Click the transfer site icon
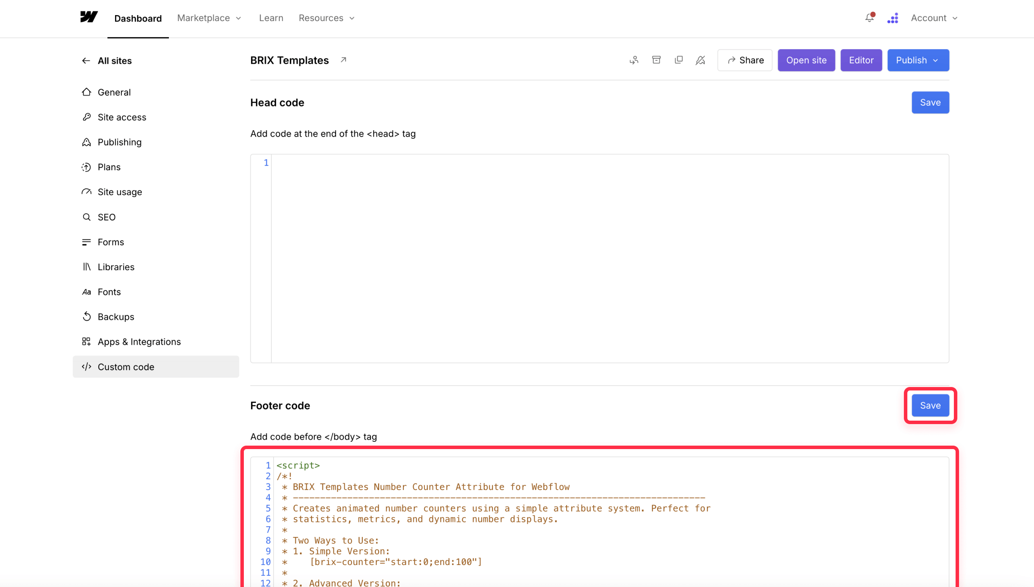This screenshot has width=1034, height=587. (634, 60)
